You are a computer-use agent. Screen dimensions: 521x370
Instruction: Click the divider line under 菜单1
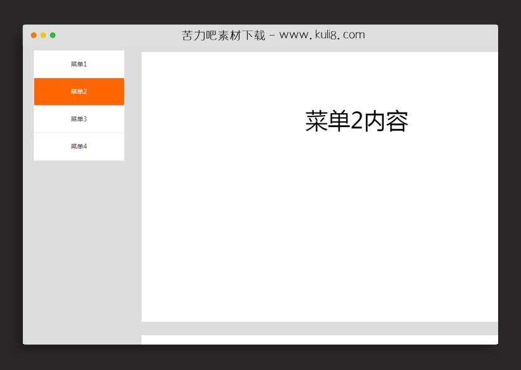tap(79, 78)
